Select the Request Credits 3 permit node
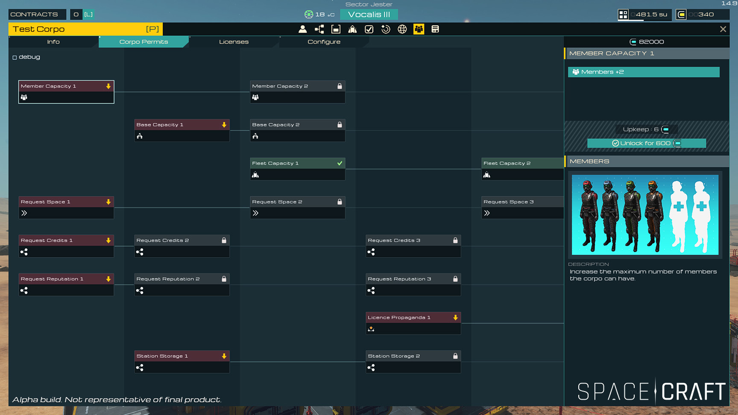Viewport: 738px width, 415px height. pyautogui.click(x=413, y=246)
